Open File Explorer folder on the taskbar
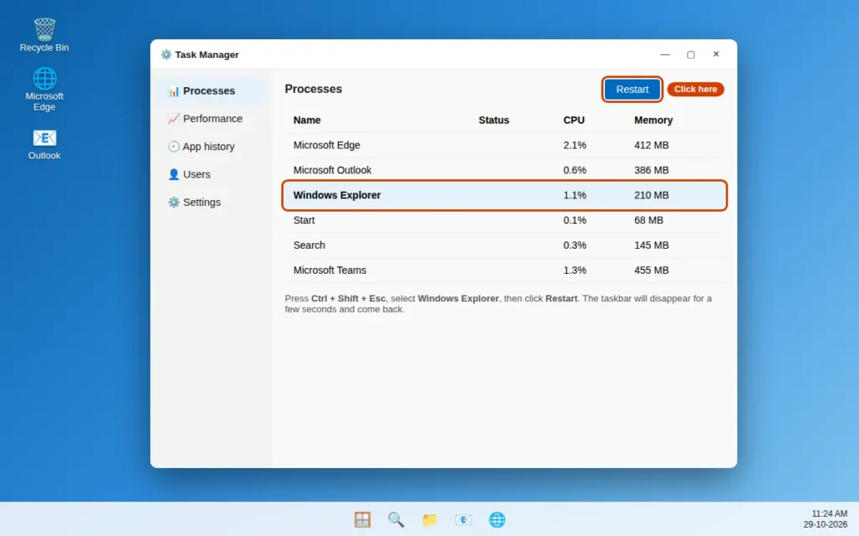 pyautogui.click(x=429, y=519)
